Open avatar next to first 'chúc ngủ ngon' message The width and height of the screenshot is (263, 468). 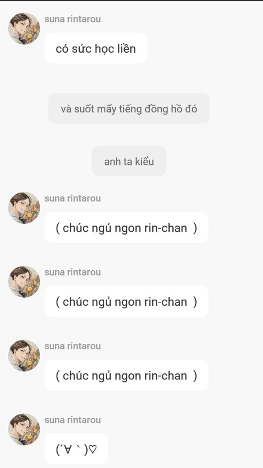[24, 207]
